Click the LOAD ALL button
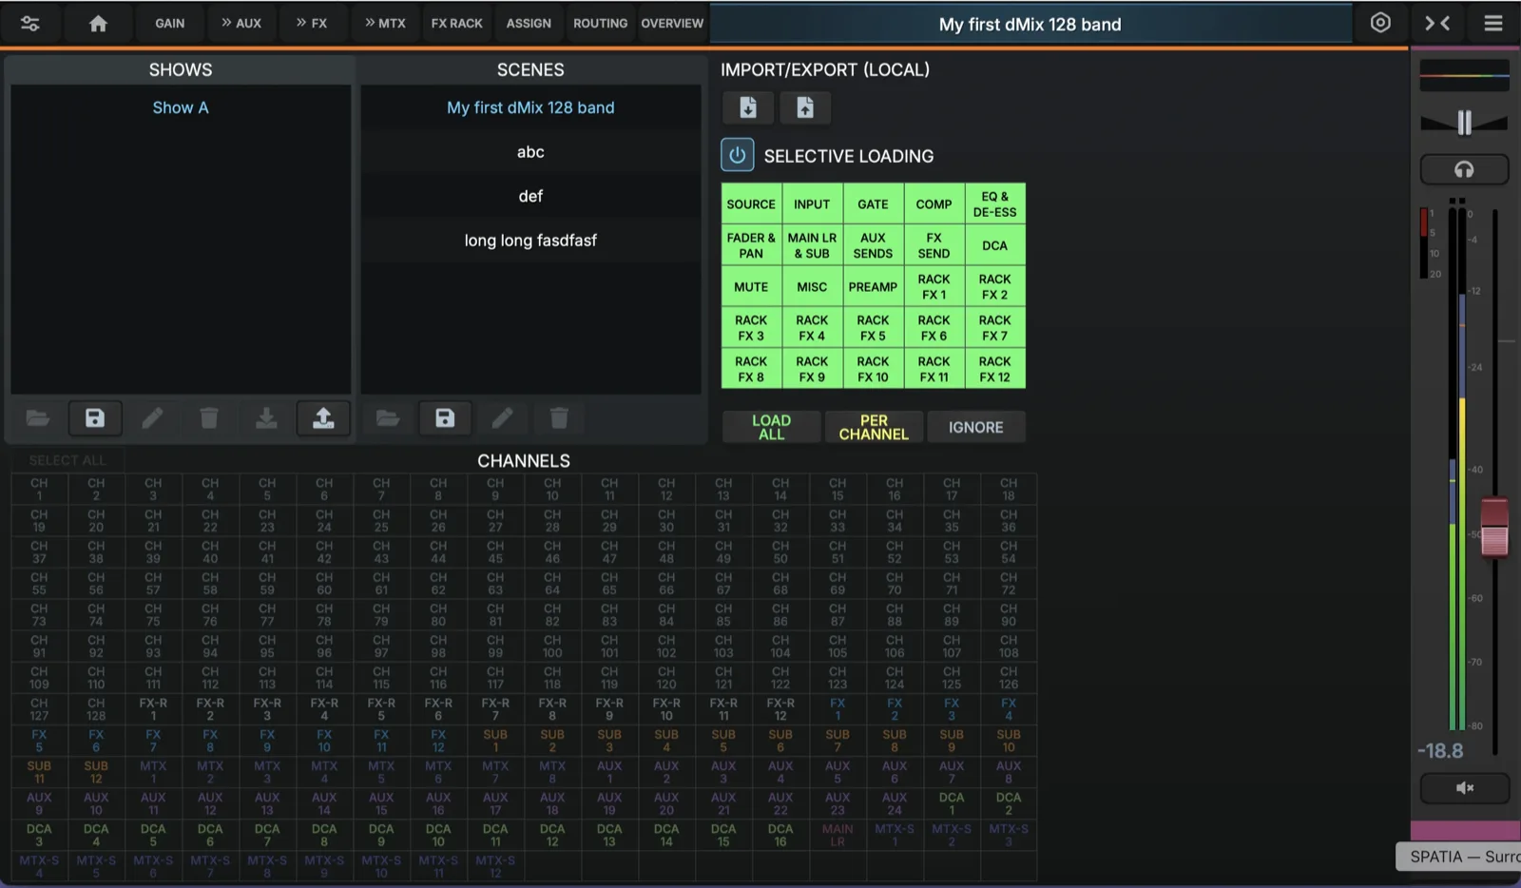This screenshot has height=888, width=1521. (771, 427)
